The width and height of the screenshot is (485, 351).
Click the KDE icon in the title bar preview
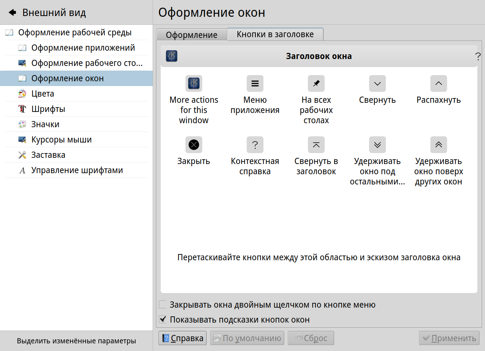click(172, 56)
